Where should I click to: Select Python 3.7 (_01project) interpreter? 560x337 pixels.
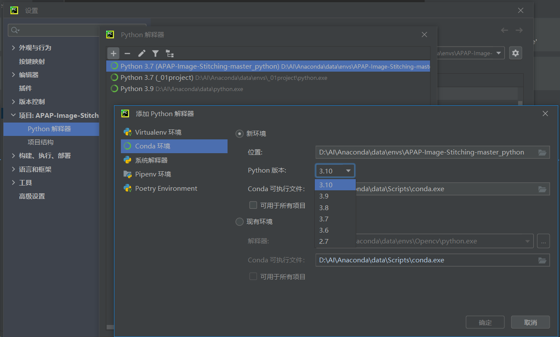(x=268, y=78)
